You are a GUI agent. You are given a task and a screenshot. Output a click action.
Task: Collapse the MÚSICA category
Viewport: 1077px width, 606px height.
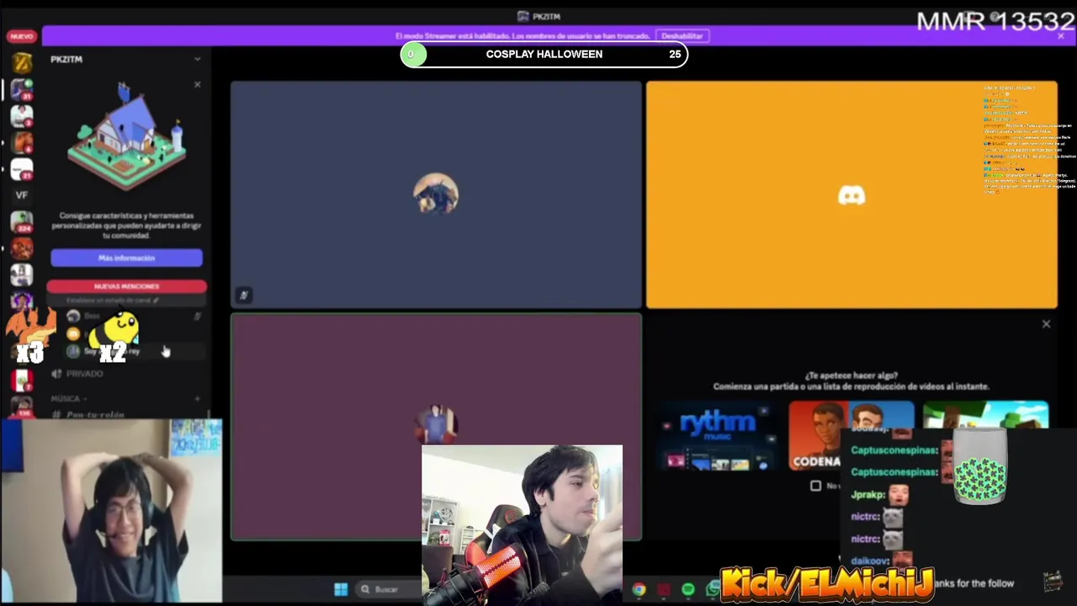pyautogui.click(x=69, y=399)
